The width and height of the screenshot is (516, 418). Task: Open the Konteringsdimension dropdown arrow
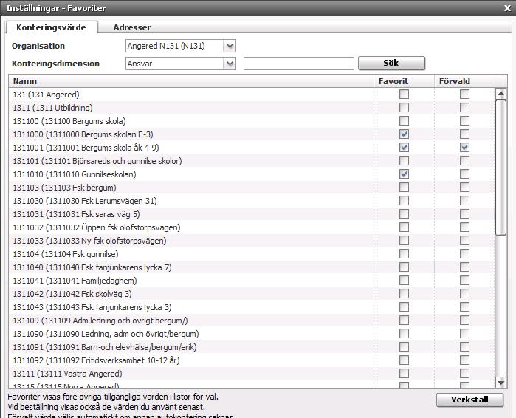pos(230,64)
